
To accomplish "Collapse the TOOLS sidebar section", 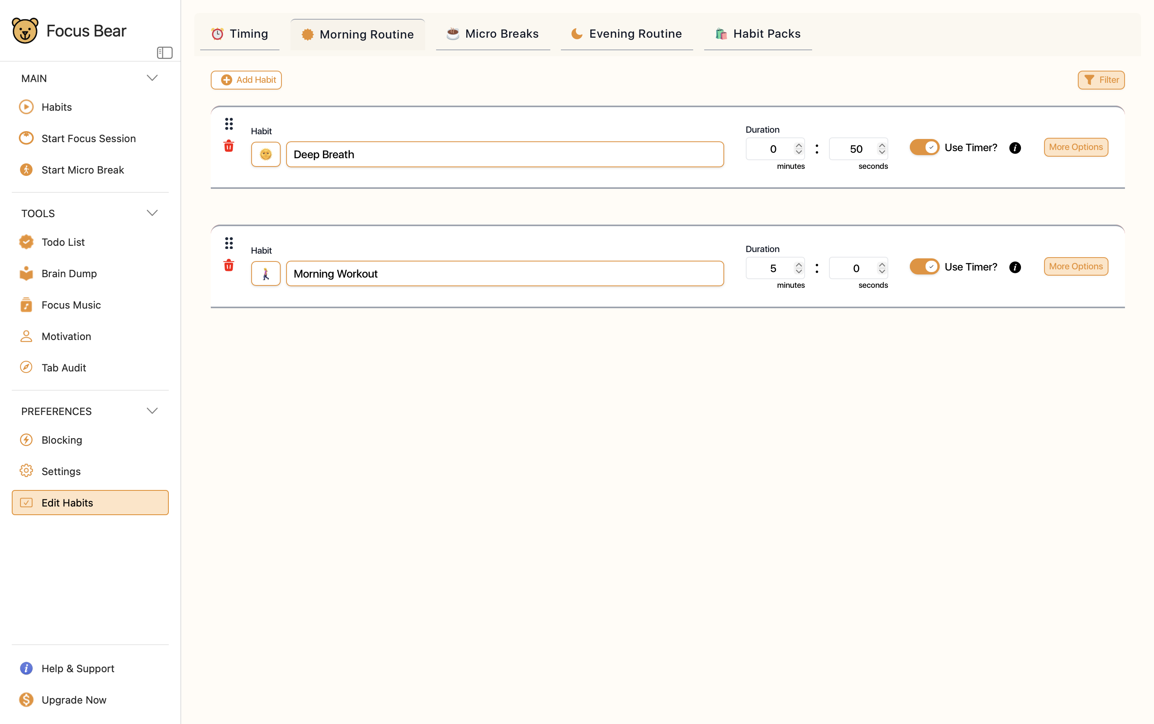I will pyautogui.click(x=152, y=213).
